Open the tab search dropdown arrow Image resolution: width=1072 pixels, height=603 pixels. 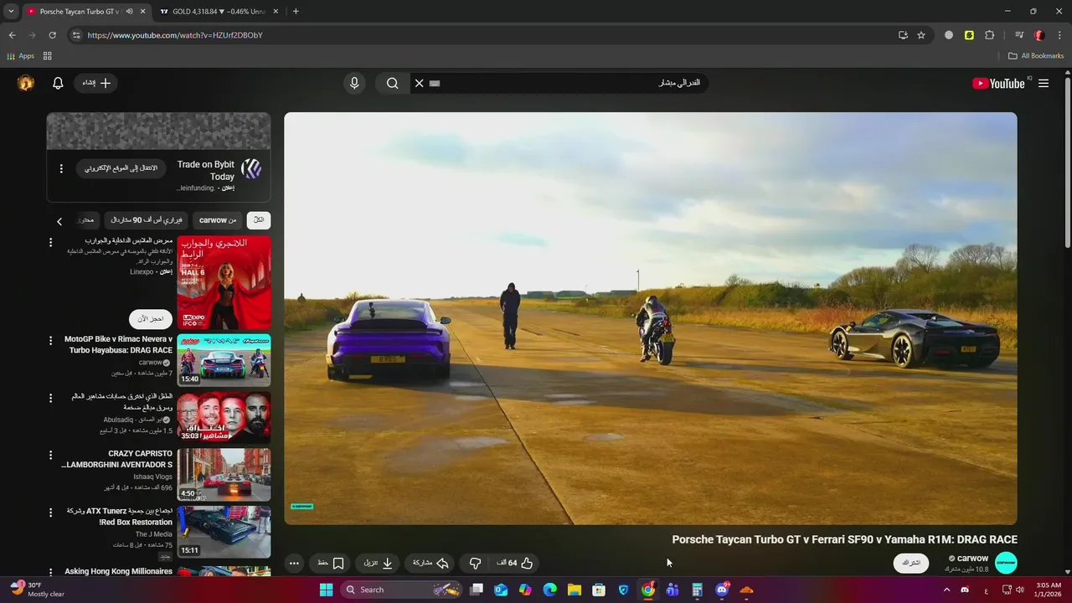(x=11, y=11)
